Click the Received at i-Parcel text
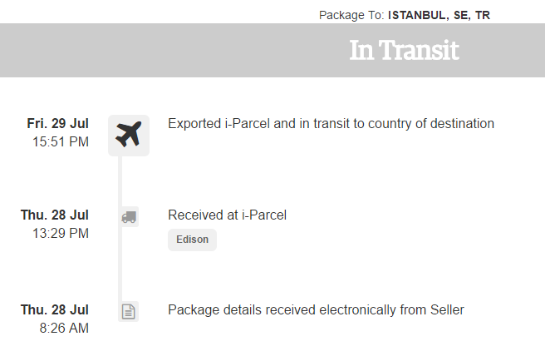The height and width of the screenshot is (361, 545). click(x=228, y=215)
